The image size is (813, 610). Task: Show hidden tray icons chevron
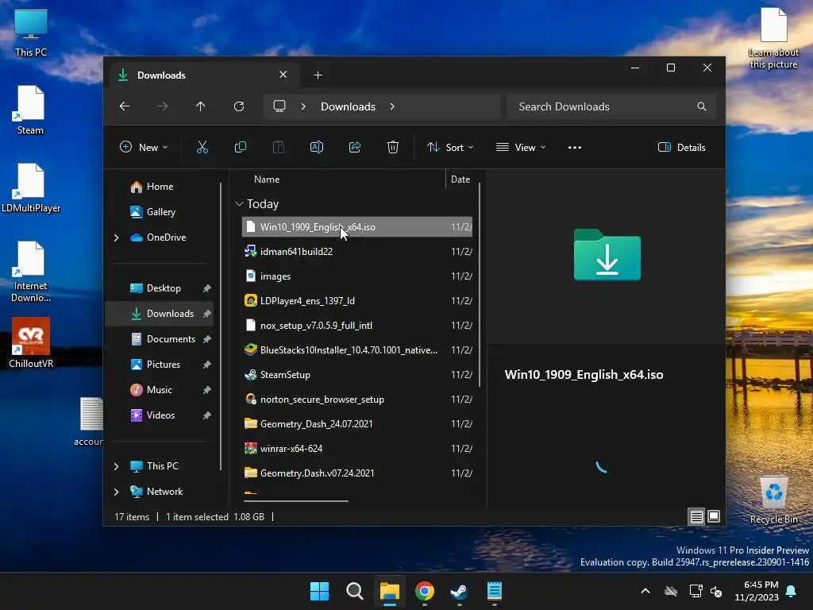(x=645, y=591)
